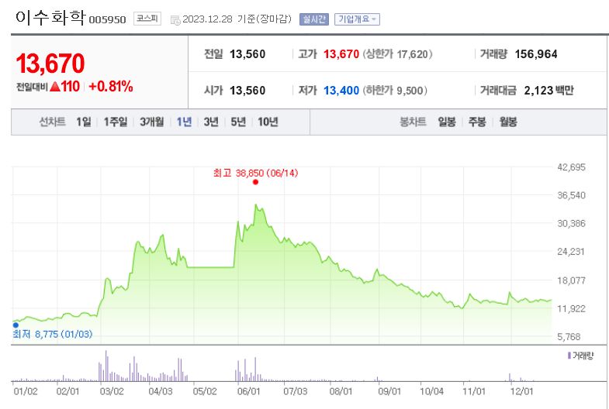The height and width of the screenshot is (409, 609).
Task: Click the +0.81% change rate
Action: 111,87
